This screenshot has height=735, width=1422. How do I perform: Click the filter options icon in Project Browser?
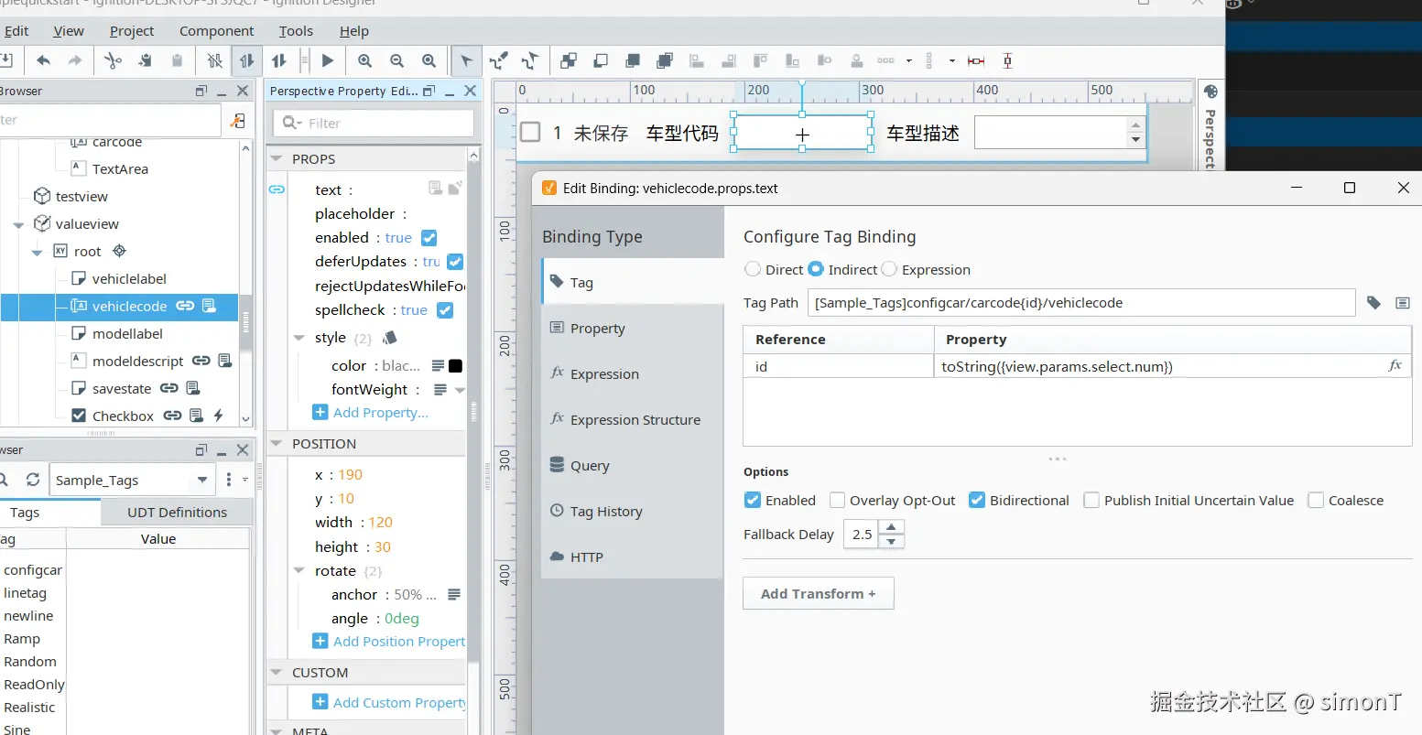click(x=237, y=121)
